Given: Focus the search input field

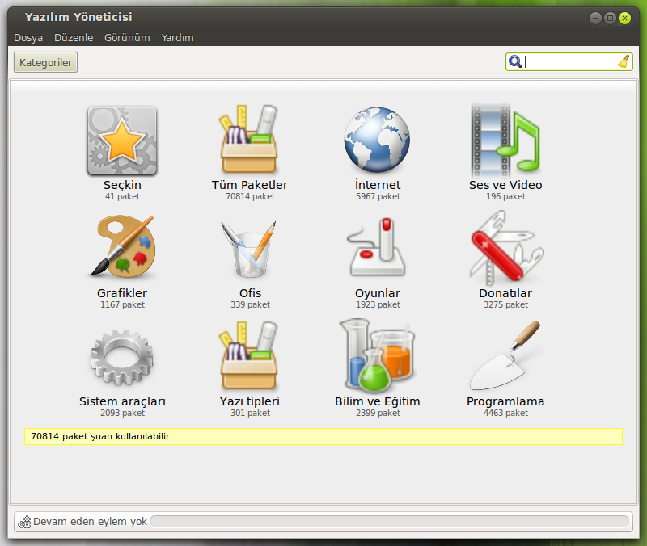Looking at the screenshot, I should 571,62.
